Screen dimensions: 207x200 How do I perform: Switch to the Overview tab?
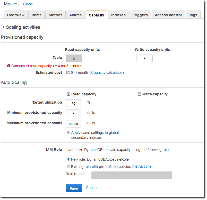[x=16, y=15]
